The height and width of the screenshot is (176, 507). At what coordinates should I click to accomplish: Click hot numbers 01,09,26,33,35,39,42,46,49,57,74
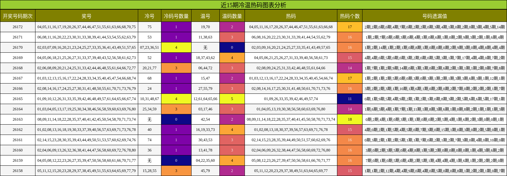pos(291,99)
